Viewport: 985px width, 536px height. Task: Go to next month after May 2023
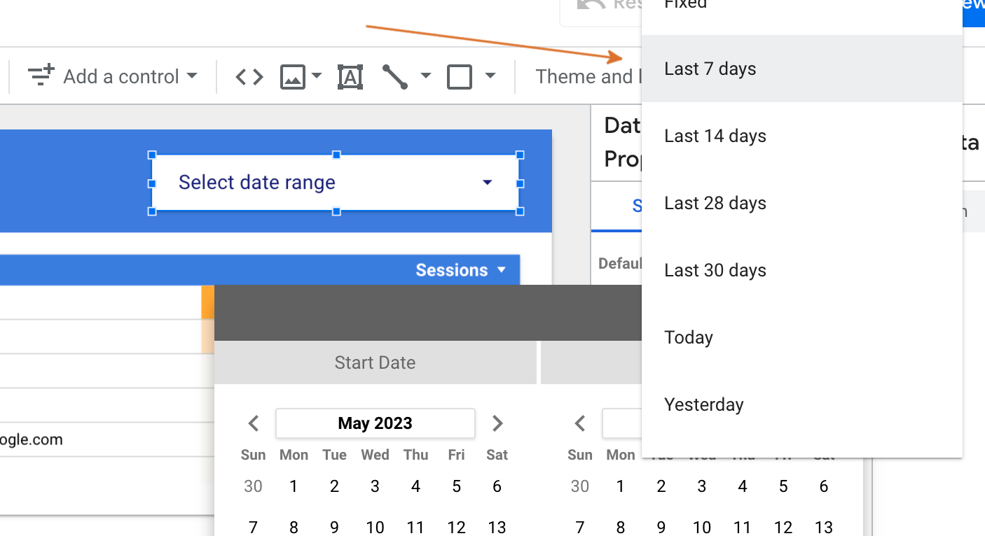pyautogui.click(x=497, y=423)
